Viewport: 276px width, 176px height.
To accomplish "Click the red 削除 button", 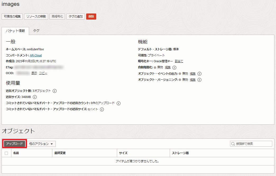I will click(91, 16).
